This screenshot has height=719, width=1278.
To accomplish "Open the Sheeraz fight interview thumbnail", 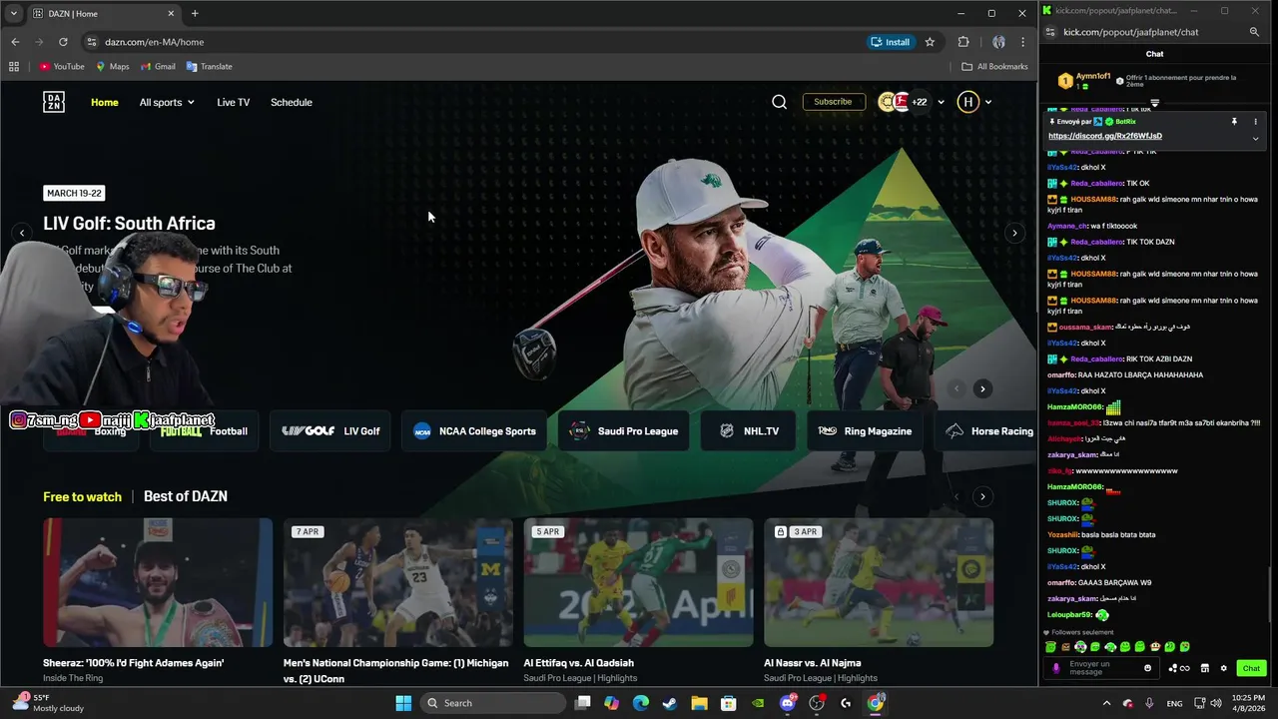I will [158, 582].
